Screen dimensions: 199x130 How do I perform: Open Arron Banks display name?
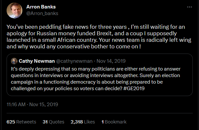41,7
